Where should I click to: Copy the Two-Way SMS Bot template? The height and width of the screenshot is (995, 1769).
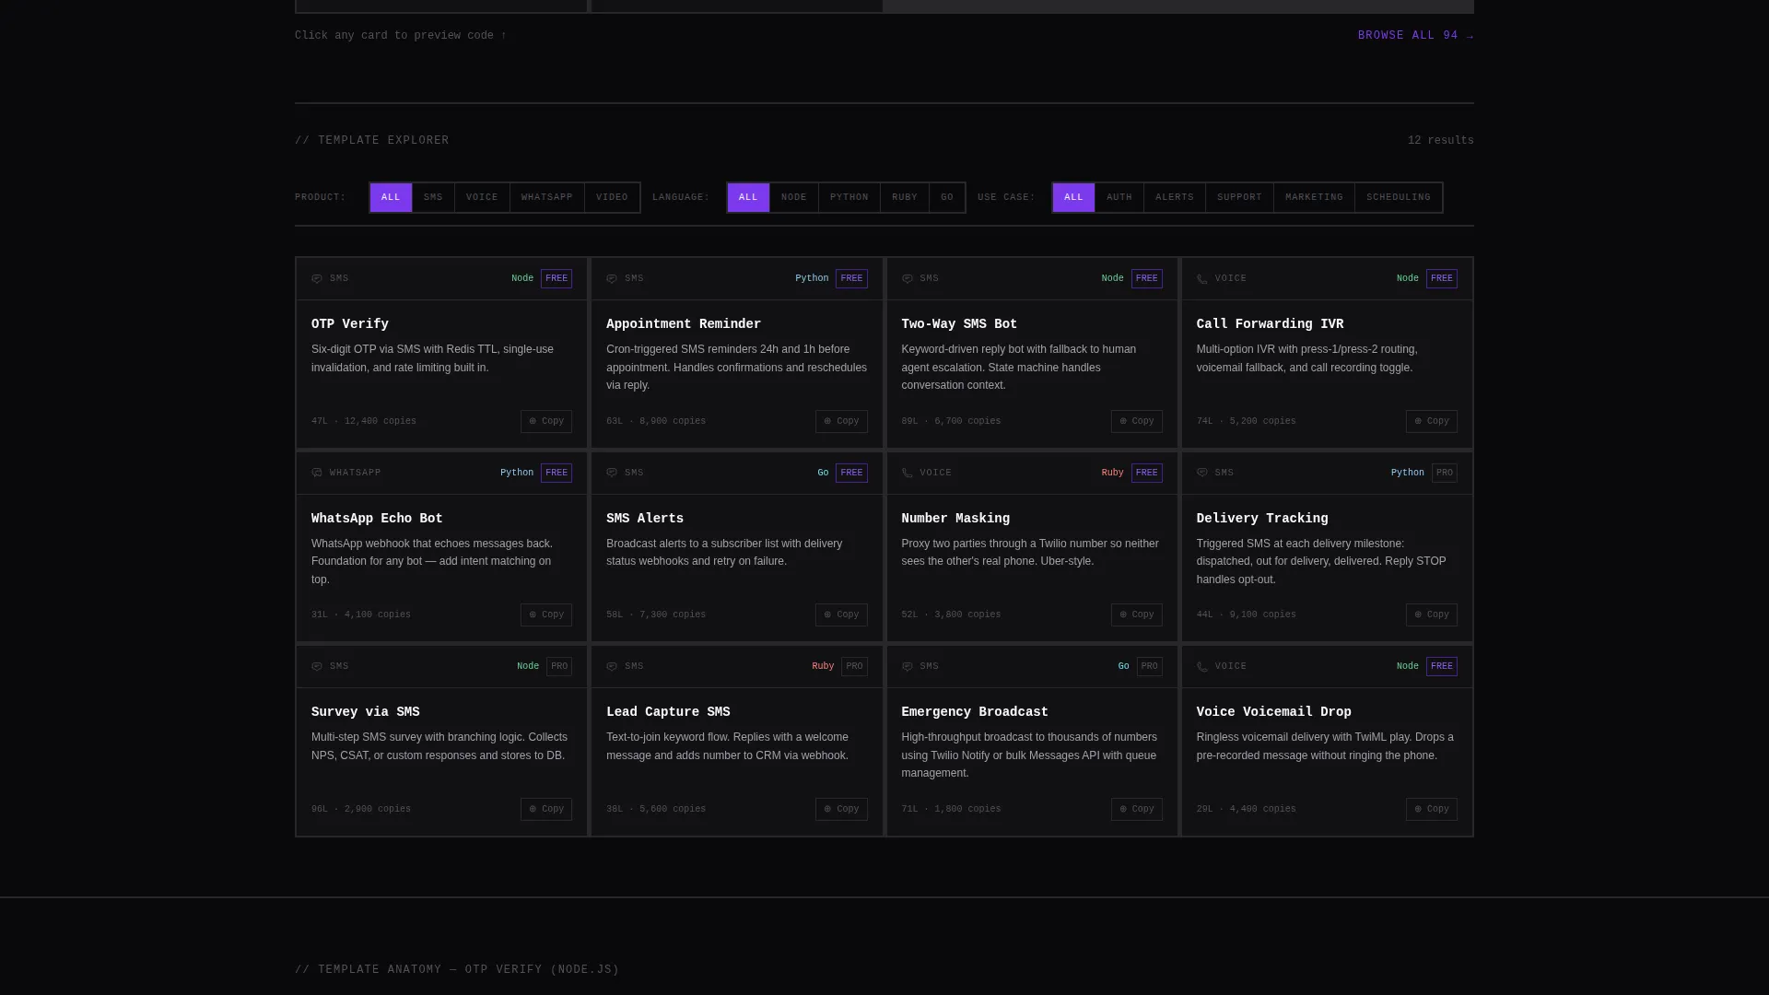(x=1136, y=421)
